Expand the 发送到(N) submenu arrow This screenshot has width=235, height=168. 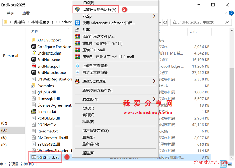[x=154, y=99]
